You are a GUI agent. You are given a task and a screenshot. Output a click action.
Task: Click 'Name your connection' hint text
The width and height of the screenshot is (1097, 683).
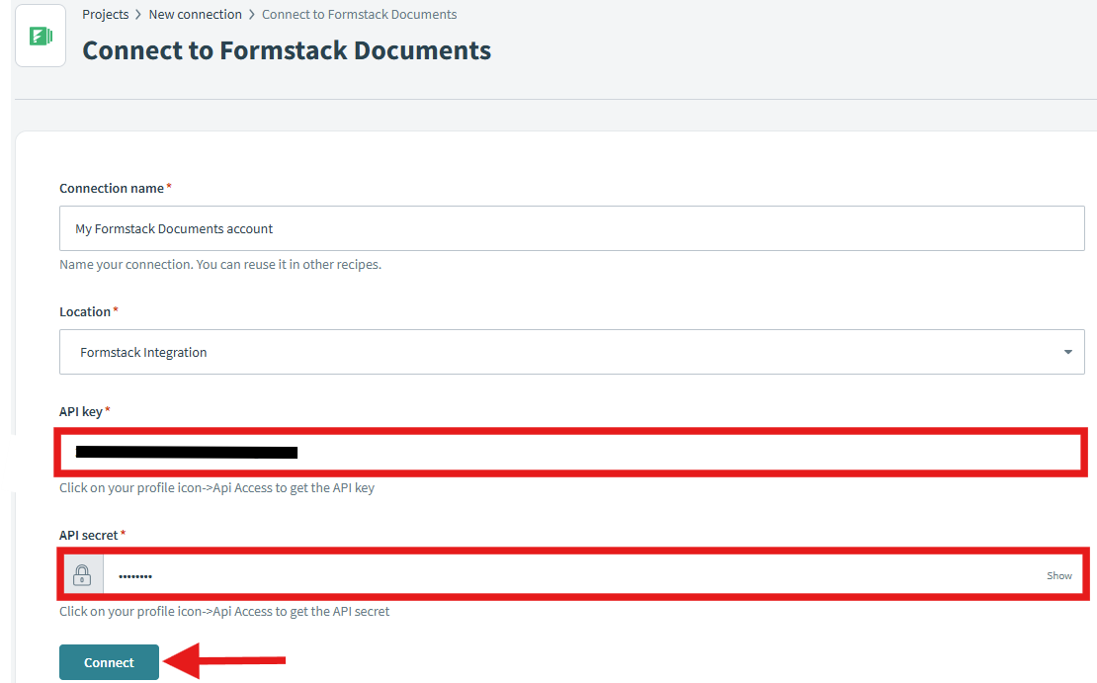[x=220, y=265]
